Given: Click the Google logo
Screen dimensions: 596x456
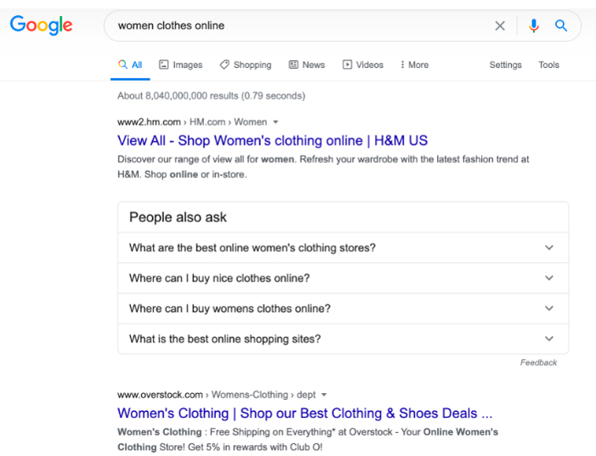Looking at the screenshot, I should 41,26.
